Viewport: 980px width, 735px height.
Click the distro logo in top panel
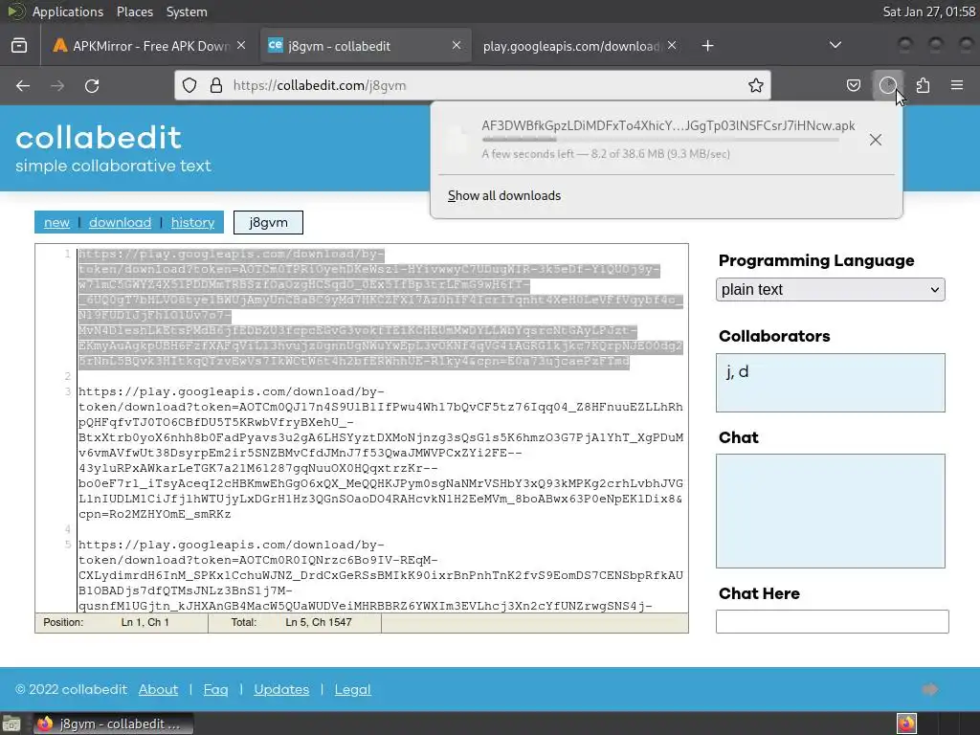click(x=16, y=11)
